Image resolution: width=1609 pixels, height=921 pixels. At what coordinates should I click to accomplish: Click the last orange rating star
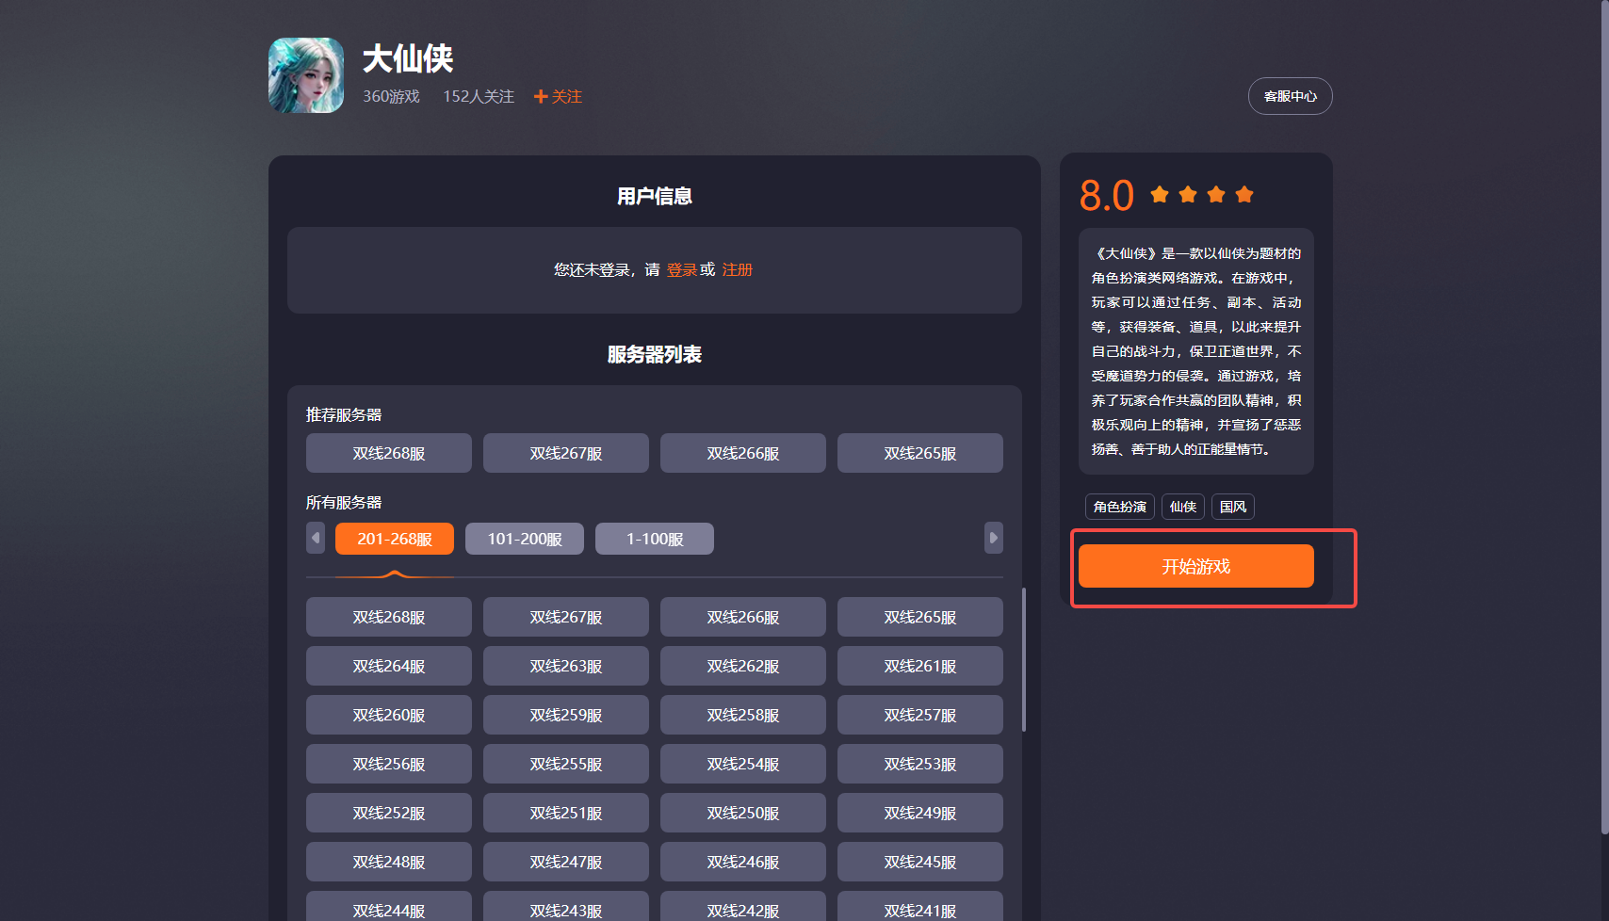(x=1244, y=194)
